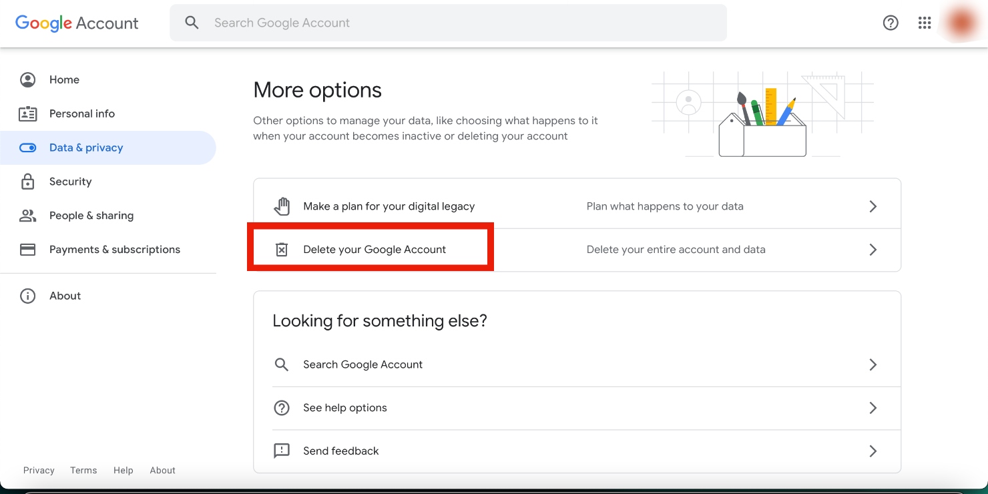Expand chevron on digital legacy row
The image size is (988, 494).
point(873,206)
